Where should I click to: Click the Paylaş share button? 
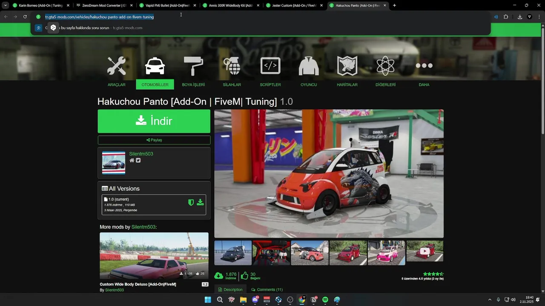click(154, 140)
